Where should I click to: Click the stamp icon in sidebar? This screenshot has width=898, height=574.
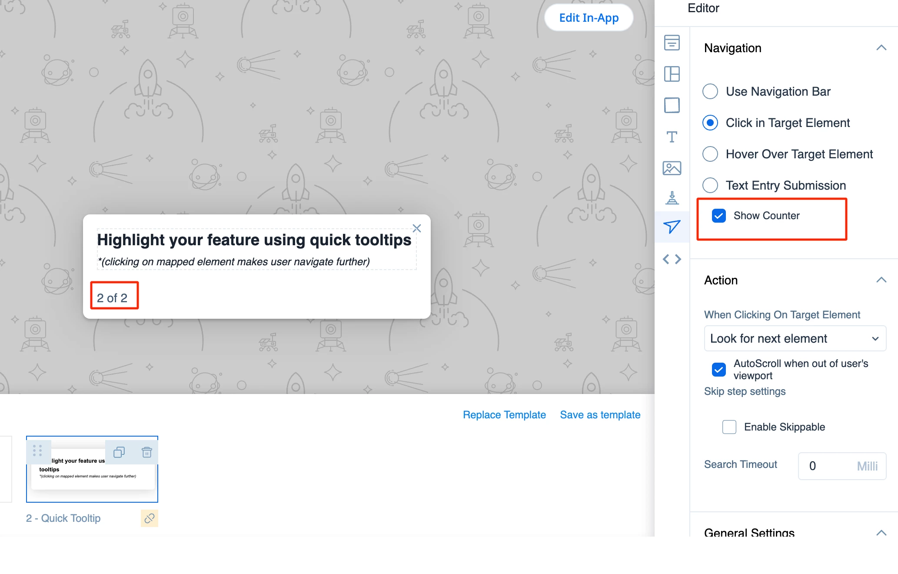point(672,198)
